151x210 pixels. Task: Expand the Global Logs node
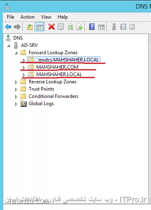point(16,104)
